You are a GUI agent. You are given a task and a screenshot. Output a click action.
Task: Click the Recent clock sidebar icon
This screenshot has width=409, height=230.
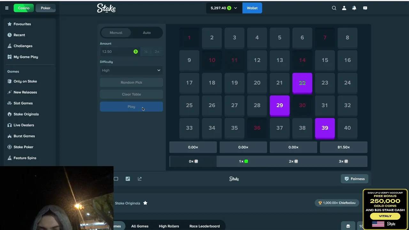pyautogui.click(x=10, y=35)
